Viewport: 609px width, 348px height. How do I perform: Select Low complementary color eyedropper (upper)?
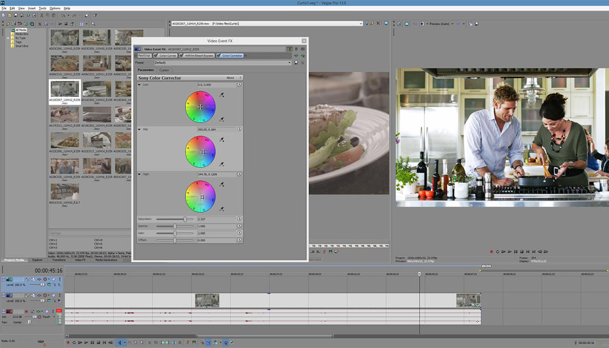pyautogui.click(x=222, y=94)
